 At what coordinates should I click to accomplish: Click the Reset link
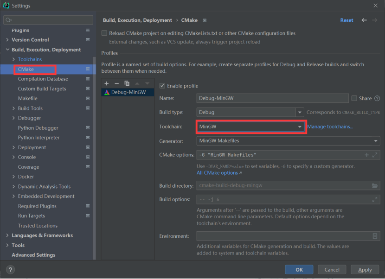346,20
